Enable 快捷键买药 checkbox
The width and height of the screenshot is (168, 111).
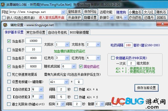tap(113, 58)
